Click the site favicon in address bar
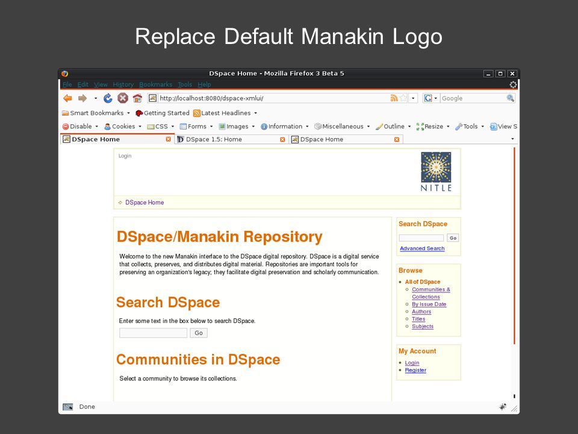578x434 pixels. 152,98
